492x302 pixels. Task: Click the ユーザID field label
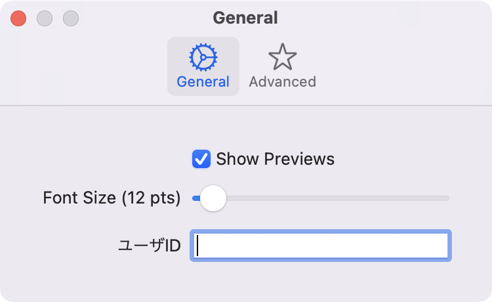(x=150, y=246)
